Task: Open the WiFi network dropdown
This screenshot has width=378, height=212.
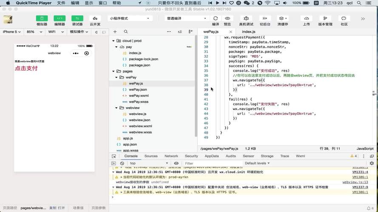Action: pos(56,32)
